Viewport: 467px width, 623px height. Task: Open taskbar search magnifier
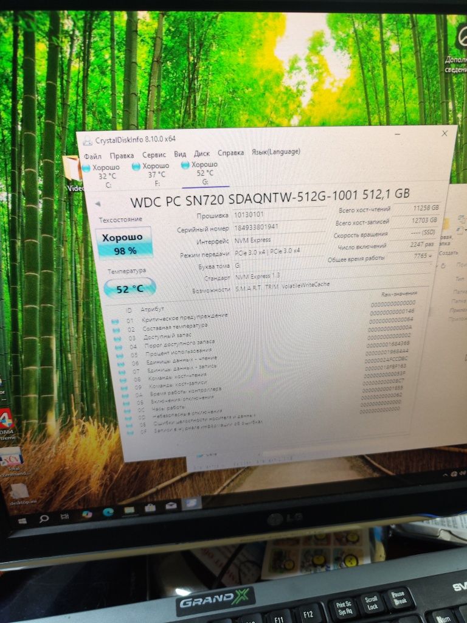pyautogui.click(x=44, y=518)
